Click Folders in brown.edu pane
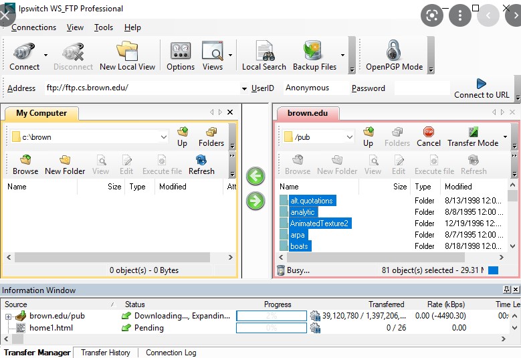 (x=397, y=137)
